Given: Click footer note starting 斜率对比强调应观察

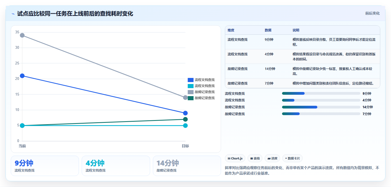Looking at the screenshot, I should click(x=302, y=170).
